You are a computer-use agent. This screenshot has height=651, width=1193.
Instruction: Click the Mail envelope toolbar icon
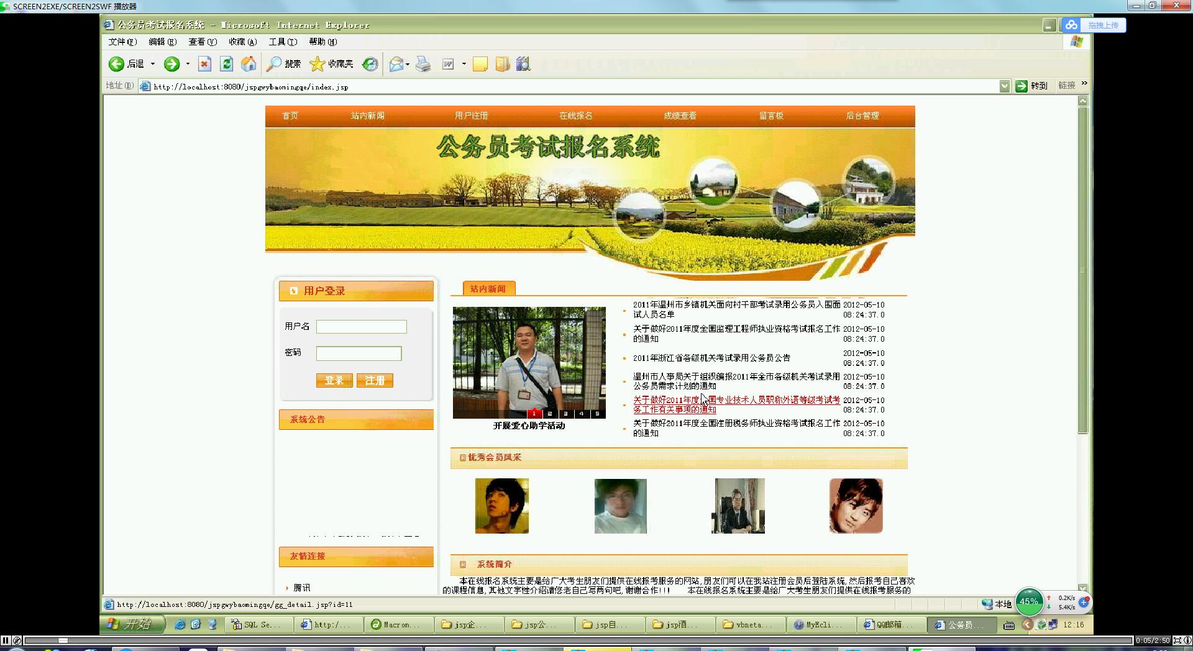pyautogui.click(x=396, y=64)
